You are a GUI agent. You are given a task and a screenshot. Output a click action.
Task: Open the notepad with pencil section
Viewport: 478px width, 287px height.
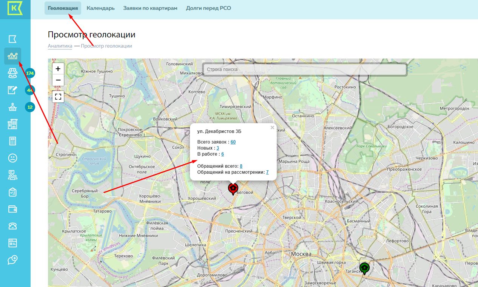tap(12, 90)
